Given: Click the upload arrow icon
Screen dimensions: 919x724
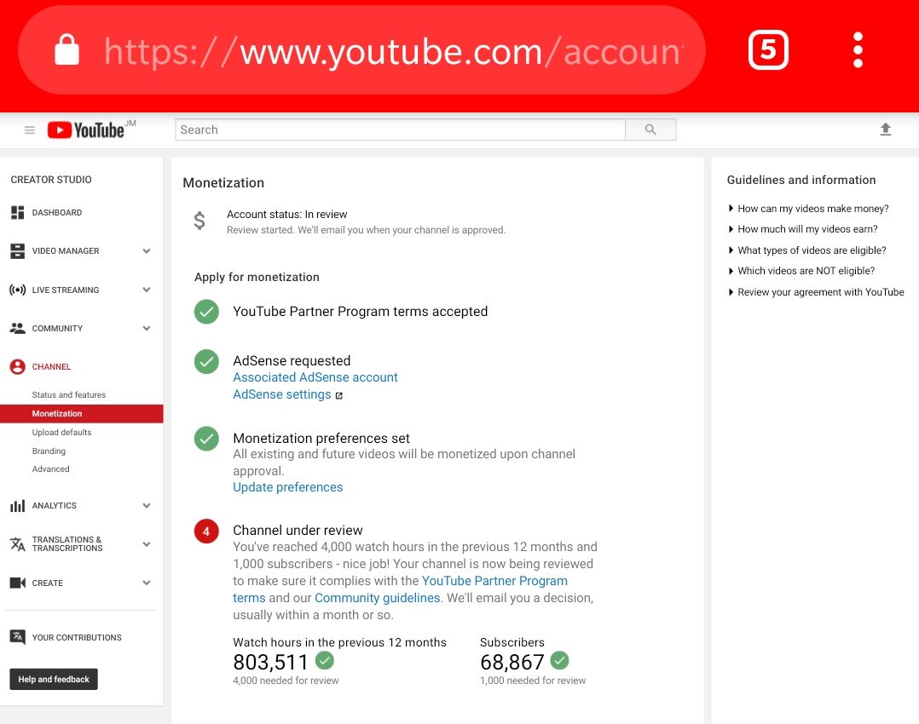Looking at the screenshot, I should pyautogui.click(x=886, y=129).
